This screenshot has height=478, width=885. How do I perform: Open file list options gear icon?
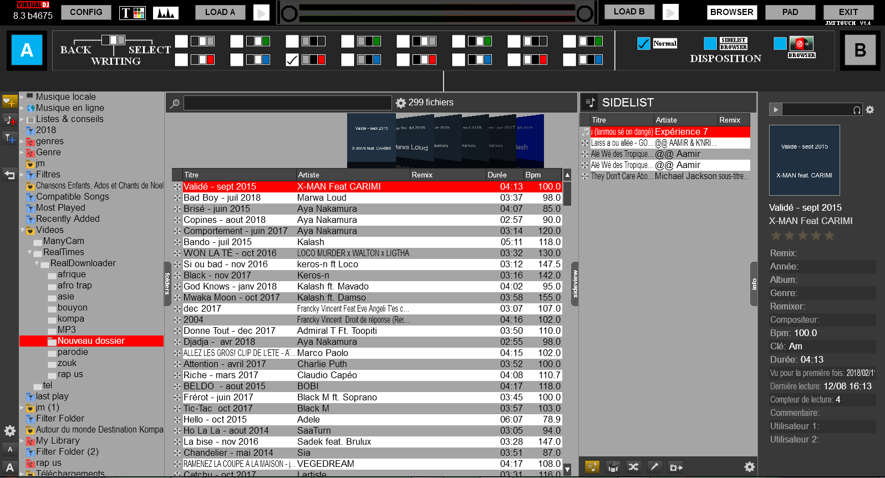(x=401, y=103)
